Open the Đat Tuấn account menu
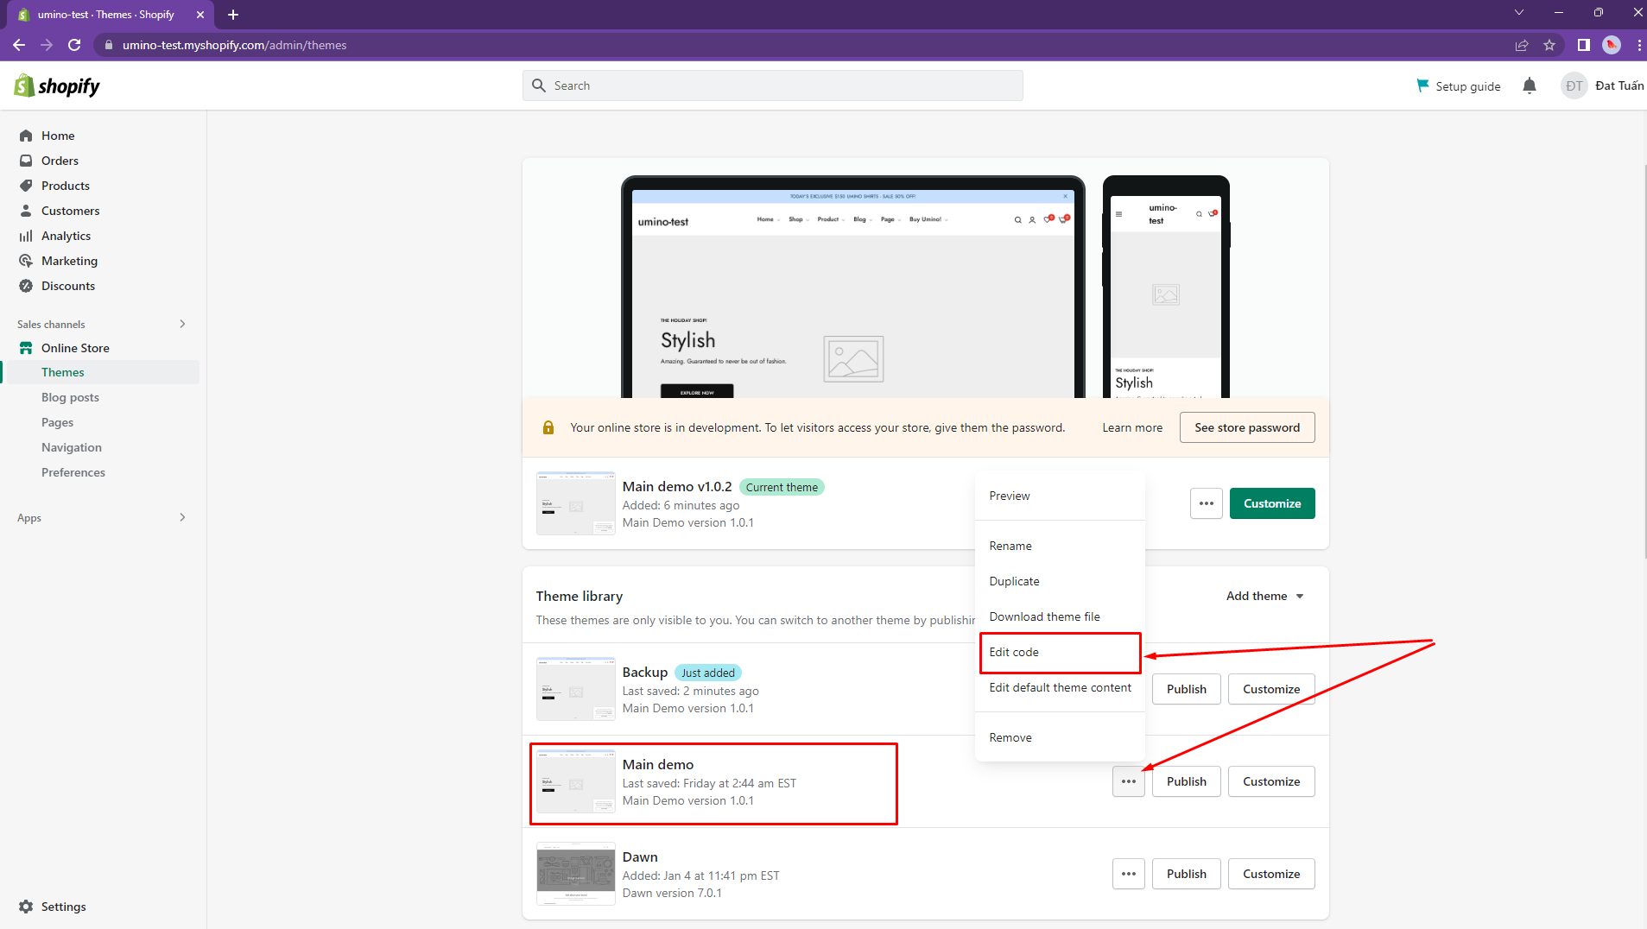 [1602, 85]
